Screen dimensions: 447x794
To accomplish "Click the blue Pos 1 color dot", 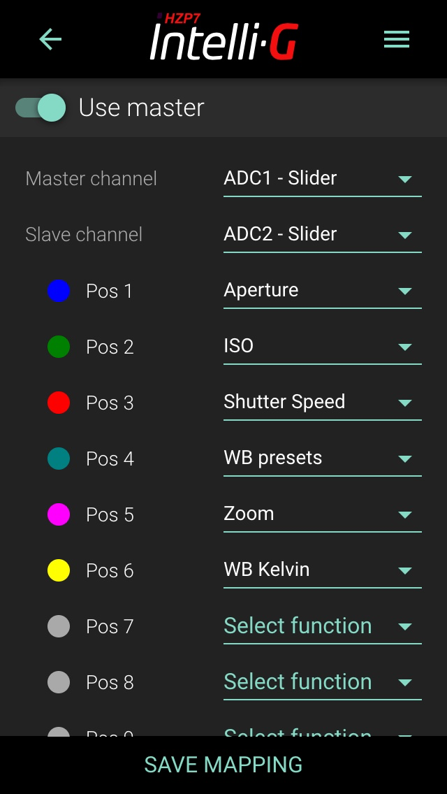I will (59, 291).
